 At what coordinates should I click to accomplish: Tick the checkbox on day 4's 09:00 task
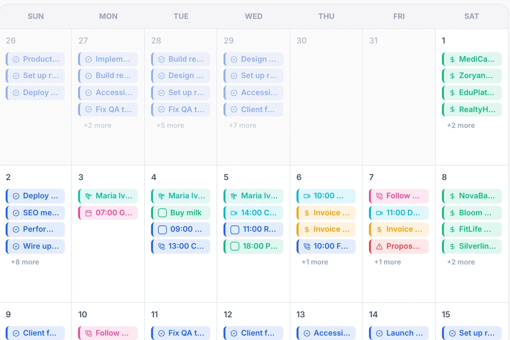point(162,230)
